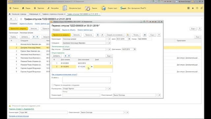Click into the В связи с text area

[86, 80]
